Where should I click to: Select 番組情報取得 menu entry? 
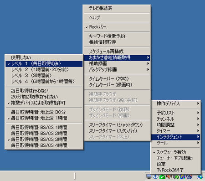tap(117, 42)
